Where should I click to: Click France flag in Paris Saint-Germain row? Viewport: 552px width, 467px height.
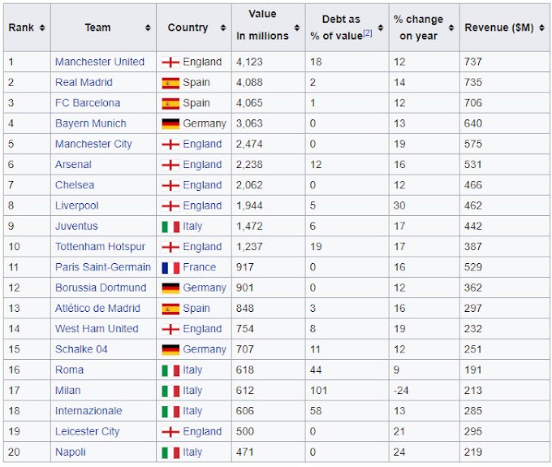(170, 268)
